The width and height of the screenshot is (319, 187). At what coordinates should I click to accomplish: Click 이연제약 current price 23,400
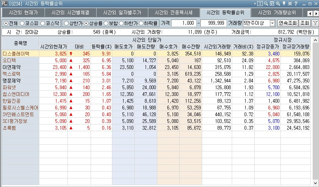point(60,67)
